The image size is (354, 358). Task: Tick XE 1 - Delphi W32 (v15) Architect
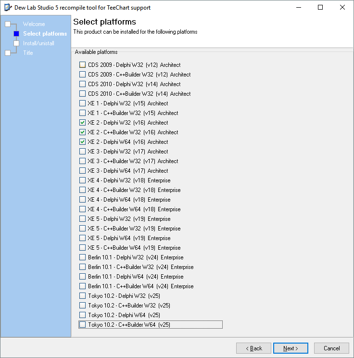pos(82,103)
